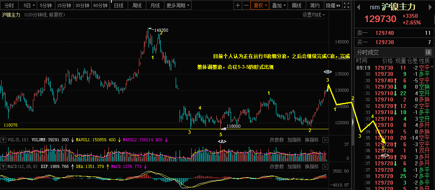Toggle 隐藏 side panel

click(x=332, y=5)
